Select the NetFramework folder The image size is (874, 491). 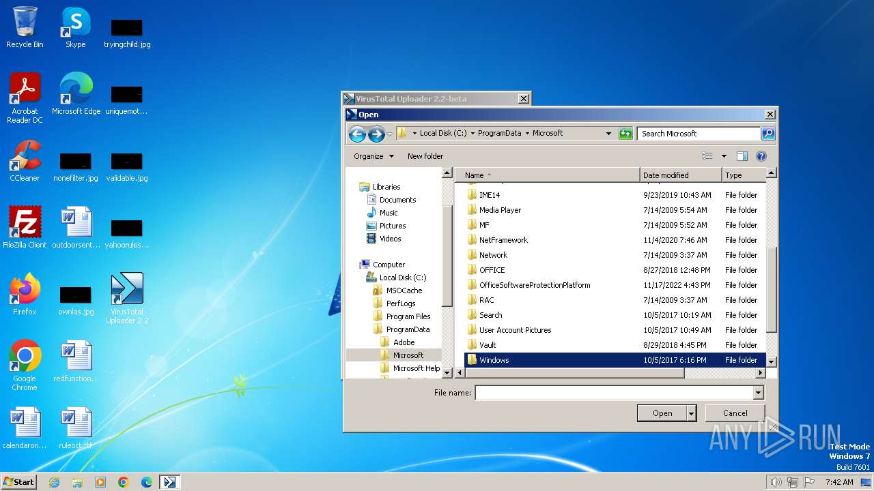[x=503, y=240]
